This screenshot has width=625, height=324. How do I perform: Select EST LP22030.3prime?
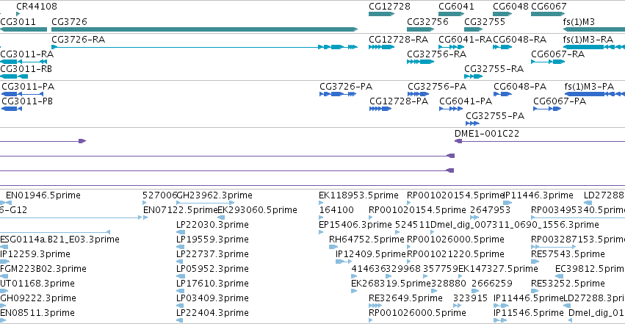click(x=212, y=225)
